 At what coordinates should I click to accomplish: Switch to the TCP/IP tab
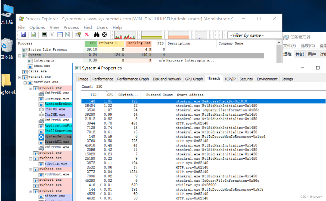pos(230,79)
